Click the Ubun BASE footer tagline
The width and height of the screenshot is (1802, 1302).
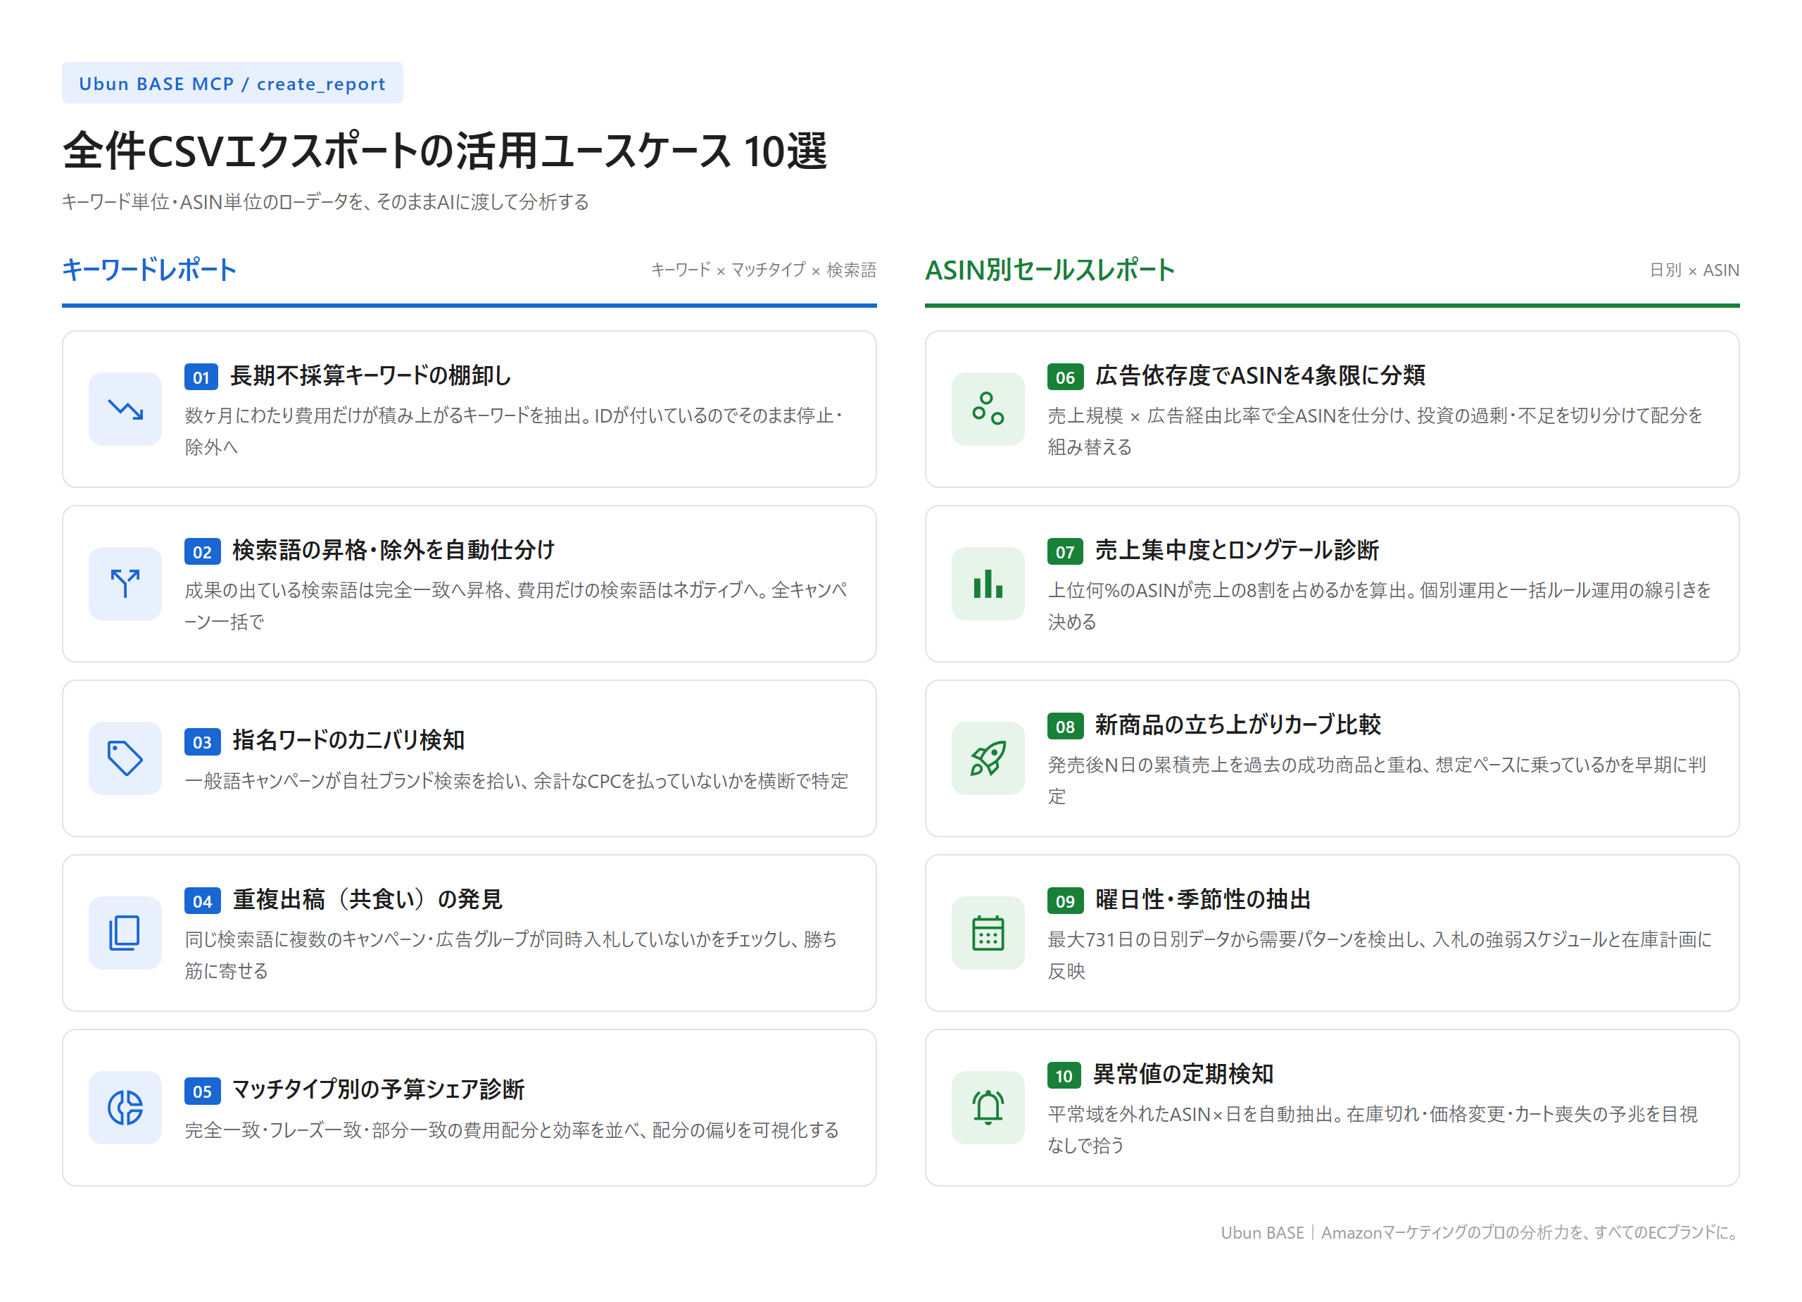pos(1480,1232)
